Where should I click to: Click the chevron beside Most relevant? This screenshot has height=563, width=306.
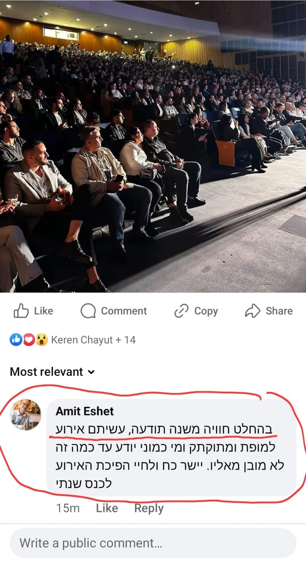click(91, 372)
